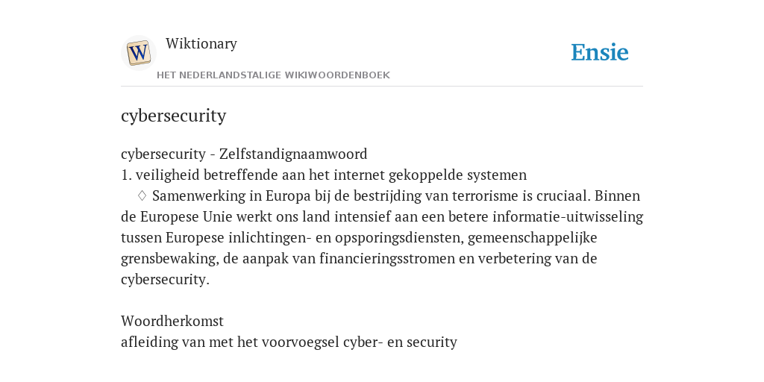Click definition 1 'veiligheid betreffende aan het internet'
The image size is (764, 382).
324,175
